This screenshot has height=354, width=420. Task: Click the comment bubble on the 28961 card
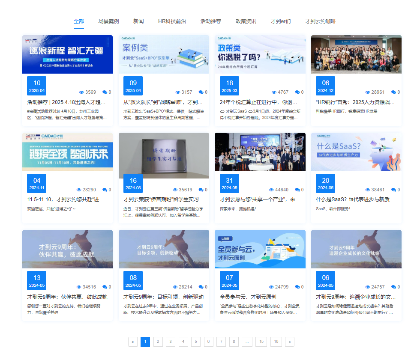tap(393, 92)
